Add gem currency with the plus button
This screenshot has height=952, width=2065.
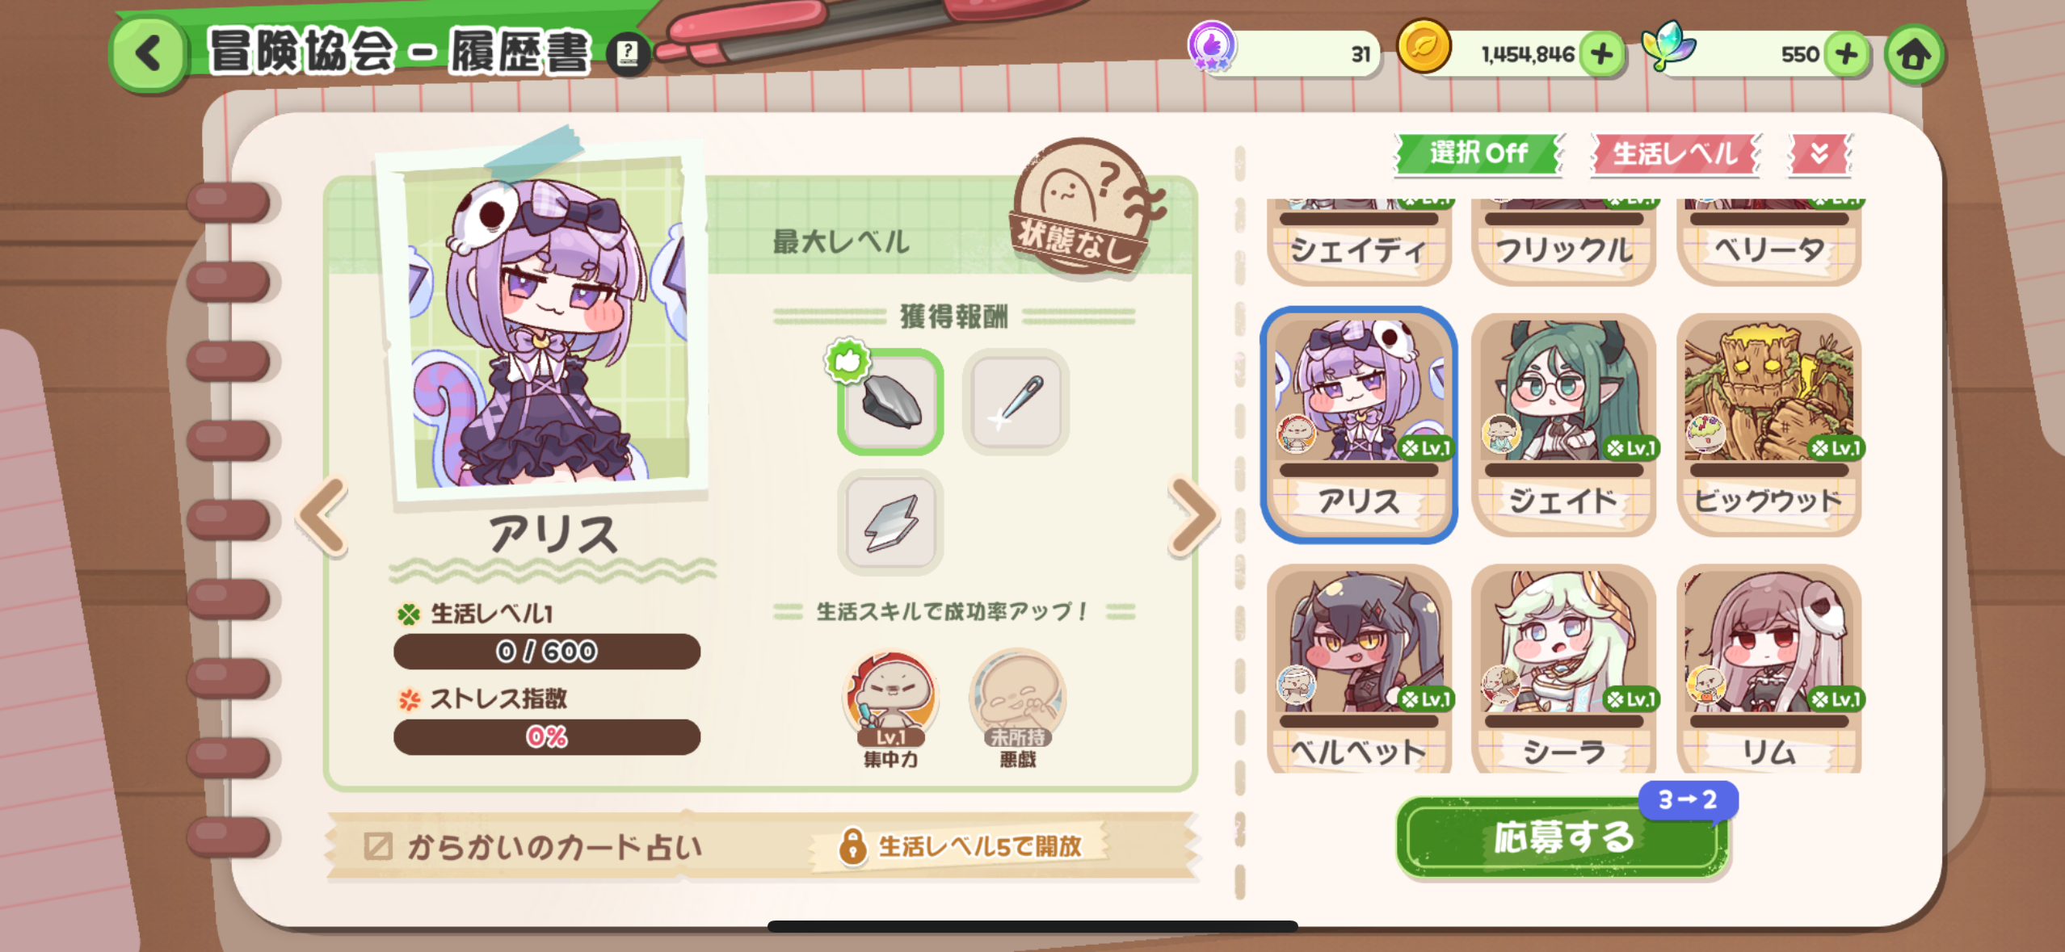point(1846,55)
